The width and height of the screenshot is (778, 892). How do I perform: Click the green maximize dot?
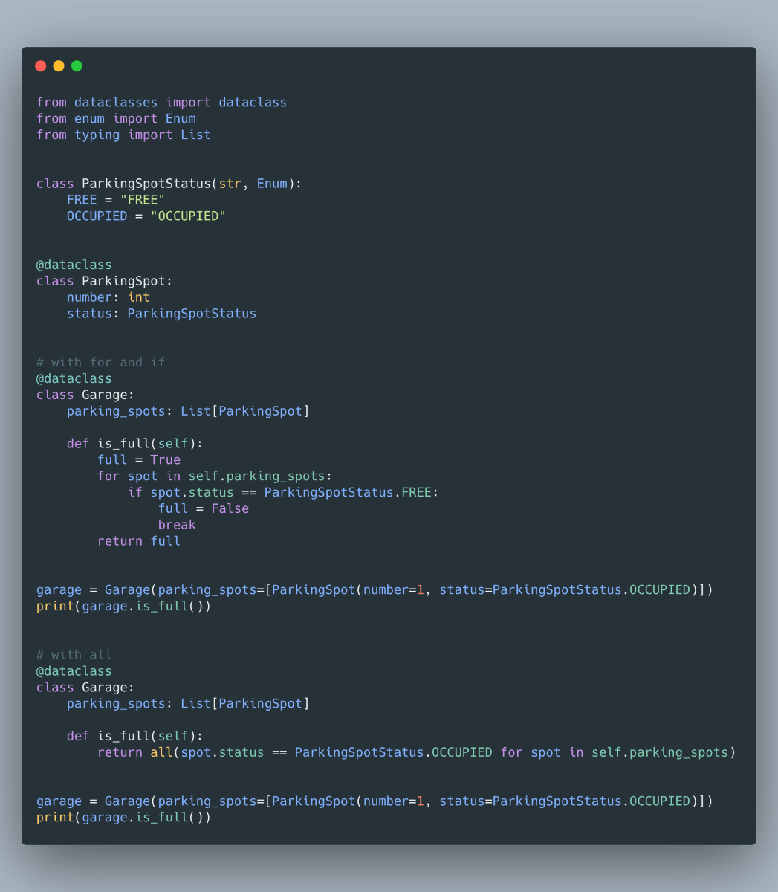[77, 66]
